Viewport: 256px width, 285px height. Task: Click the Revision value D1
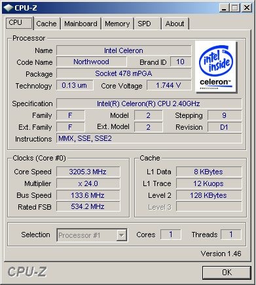225,127
